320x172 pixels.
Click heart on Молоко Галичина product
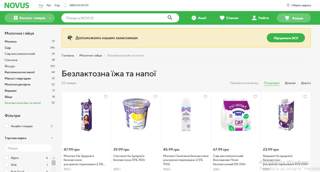(205, 97)
